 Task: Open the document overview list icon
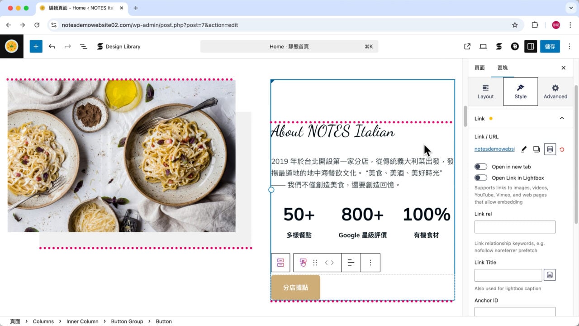[x=84, y=46]
